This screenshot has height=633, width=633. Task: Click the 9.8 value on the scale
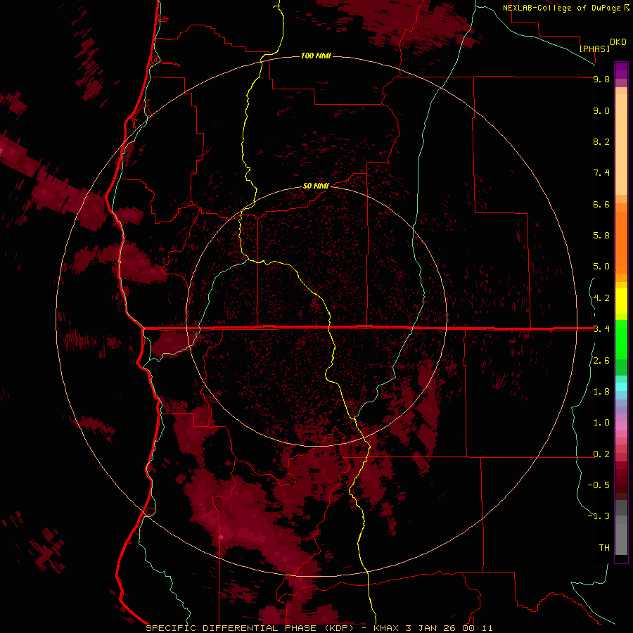[x=601, y=79]
